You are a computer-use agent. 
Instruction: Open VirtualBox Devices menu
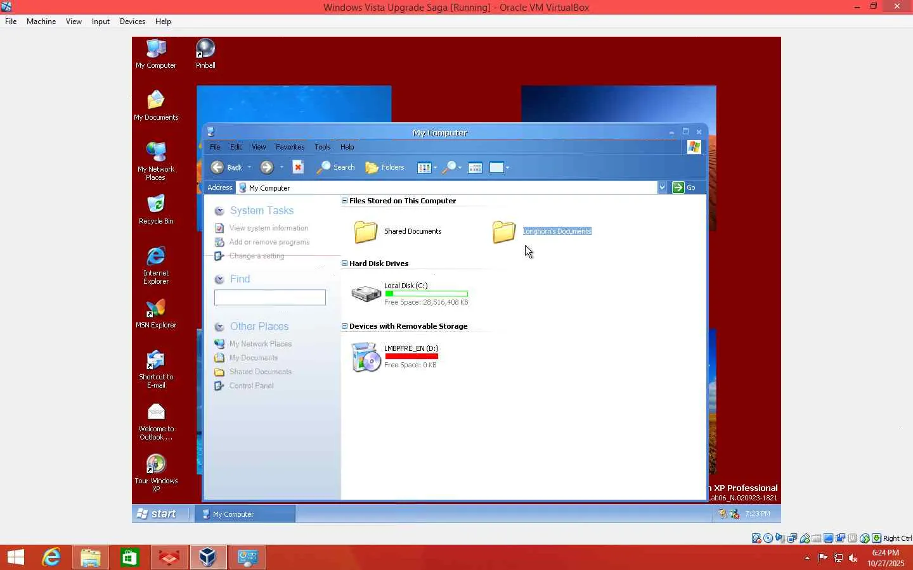click(x=133, y=22)
